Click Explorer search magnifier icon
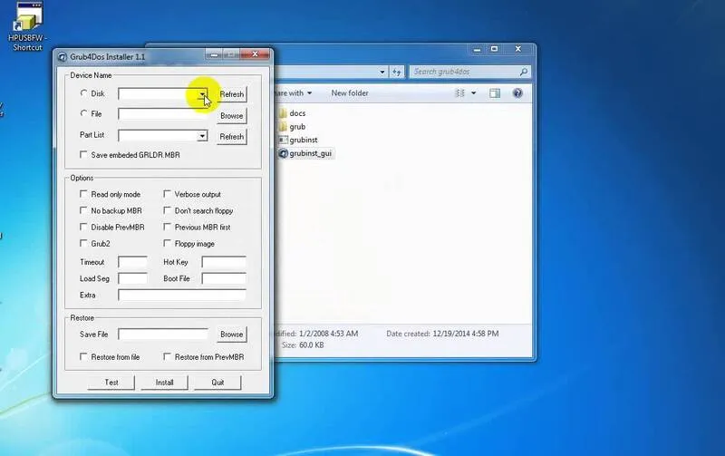Image resolution: width=725 pixels, height=456 pixels. 524,72
